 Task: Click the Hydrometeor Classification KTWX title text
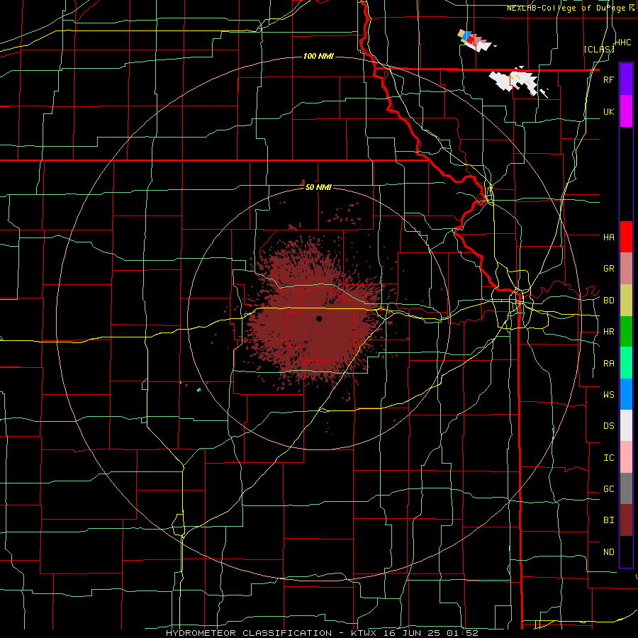(x=322, y=633)
